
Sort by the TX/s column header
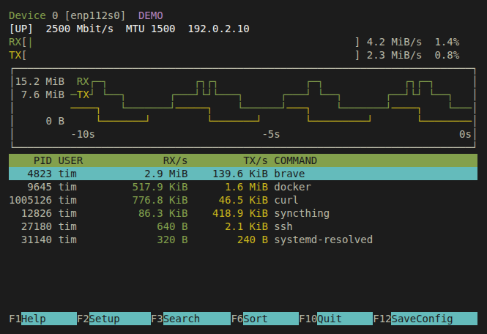256,160
